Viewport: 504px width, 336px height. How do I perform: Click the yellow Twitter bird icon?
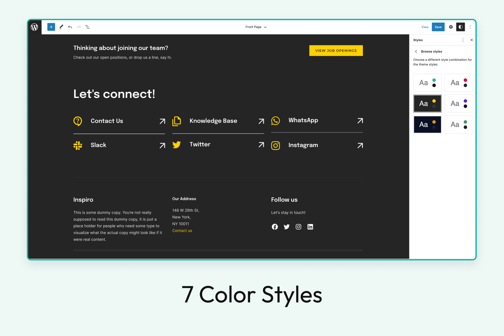click(x=176, y=145)
